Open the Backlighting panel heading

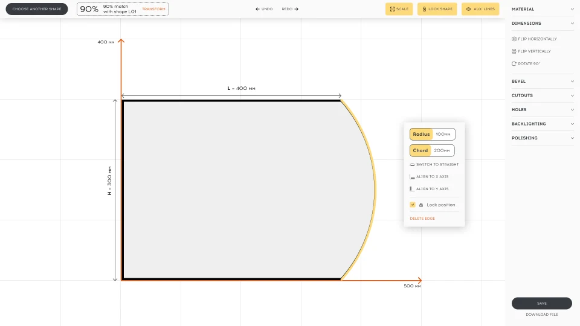tap(529, 124)
